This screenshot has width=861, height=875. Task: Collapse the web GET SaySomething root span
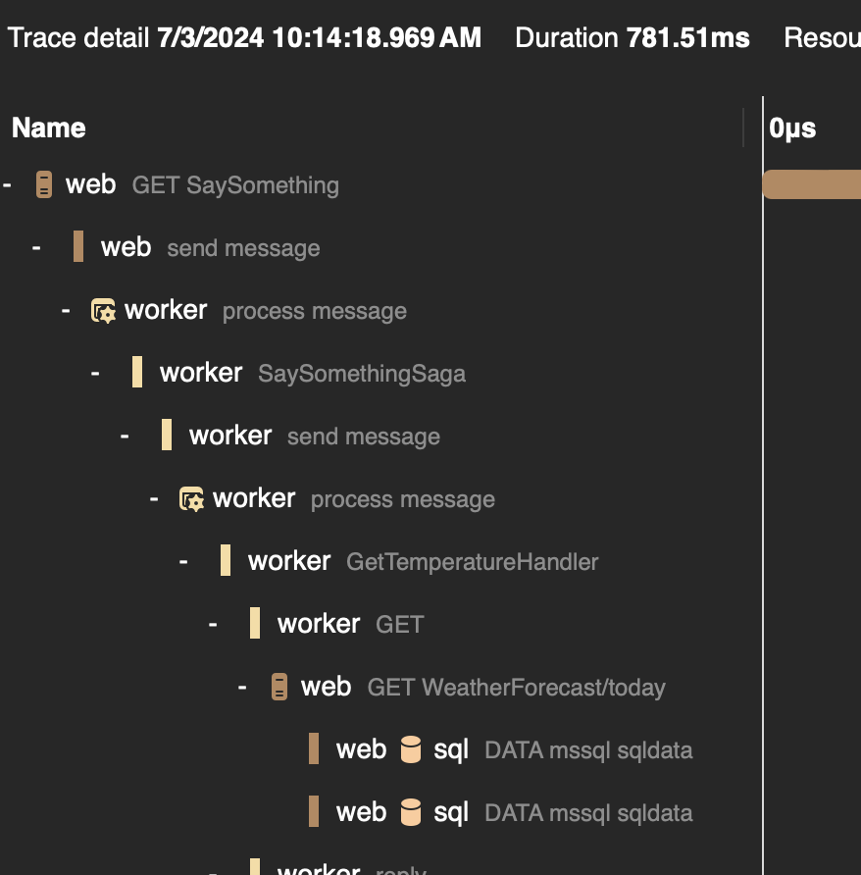(7, 184)
